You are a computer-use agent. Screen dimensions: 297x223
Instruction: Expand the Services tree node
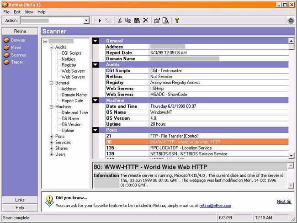51,143
